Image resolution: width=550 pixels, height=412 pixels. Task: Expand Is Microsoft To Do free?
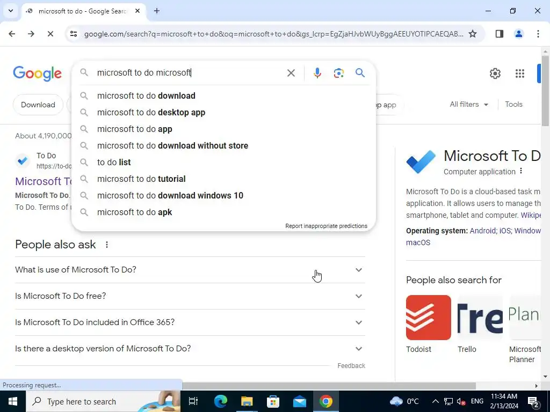(x=190, y=296)
